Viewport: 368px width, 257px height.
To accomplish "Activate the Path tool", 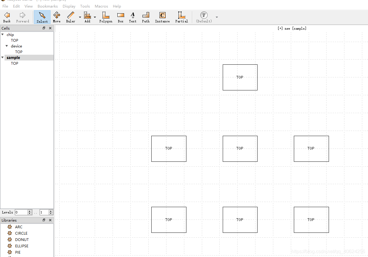I will pyautogui.click(x=146, y=17).
